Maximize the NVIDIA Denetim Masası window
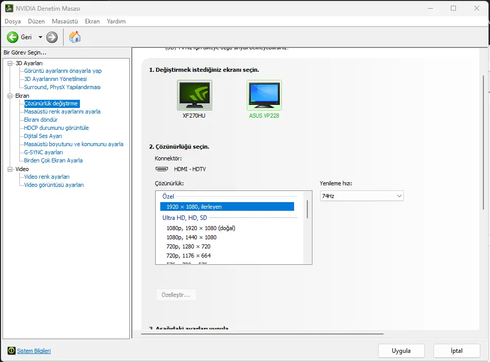This screenshot has width=490, height=362. pyautogui.click(x=453, y=9)
